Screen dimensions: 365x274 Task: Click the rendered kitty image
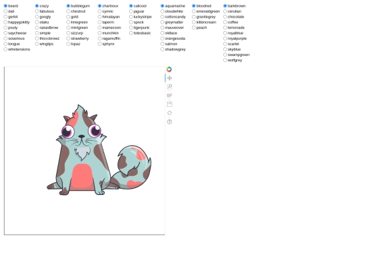point(99,150)
